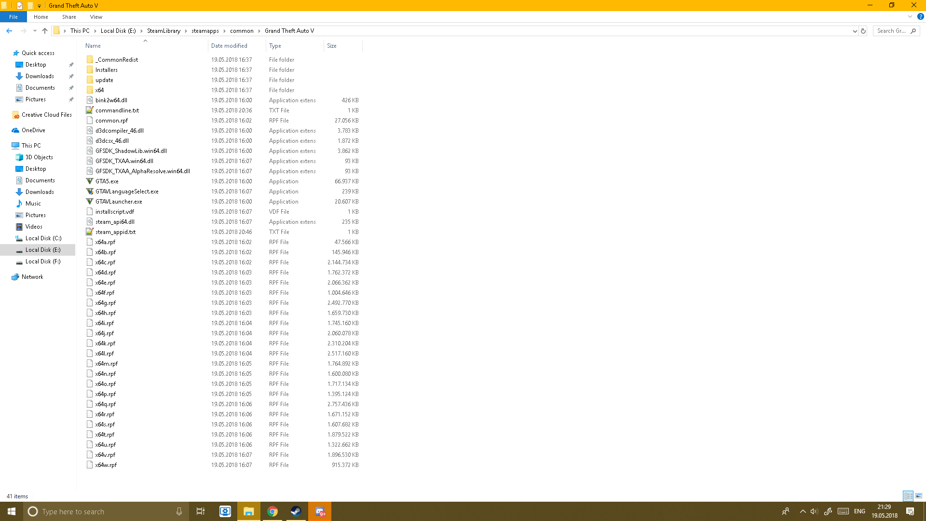Open the File menu tab
The width and height of the screenshot is (926, 521).
(x=14, y=17)
